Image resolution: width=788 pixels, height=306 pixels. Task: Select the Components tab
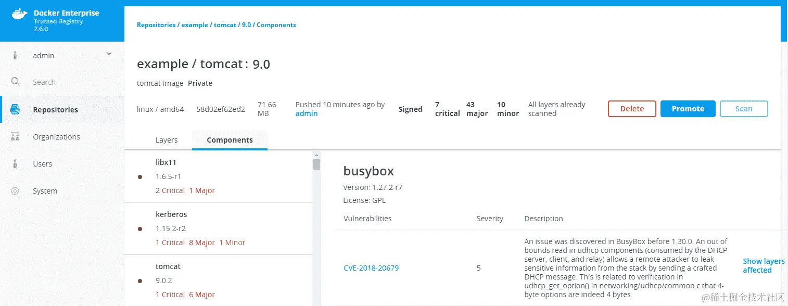tap(230, 139)
